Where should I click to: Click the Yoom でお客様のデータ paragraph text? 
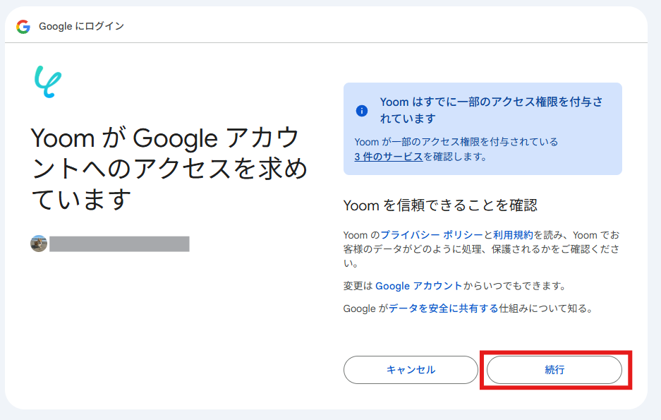[x=480, y=249]
